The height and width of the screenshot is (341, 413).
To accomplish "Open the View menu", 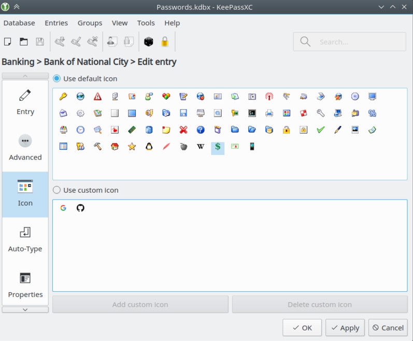I will [120, 23].
